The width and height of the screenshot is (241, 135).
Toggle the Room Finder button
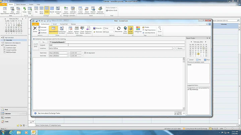point(130,30)
